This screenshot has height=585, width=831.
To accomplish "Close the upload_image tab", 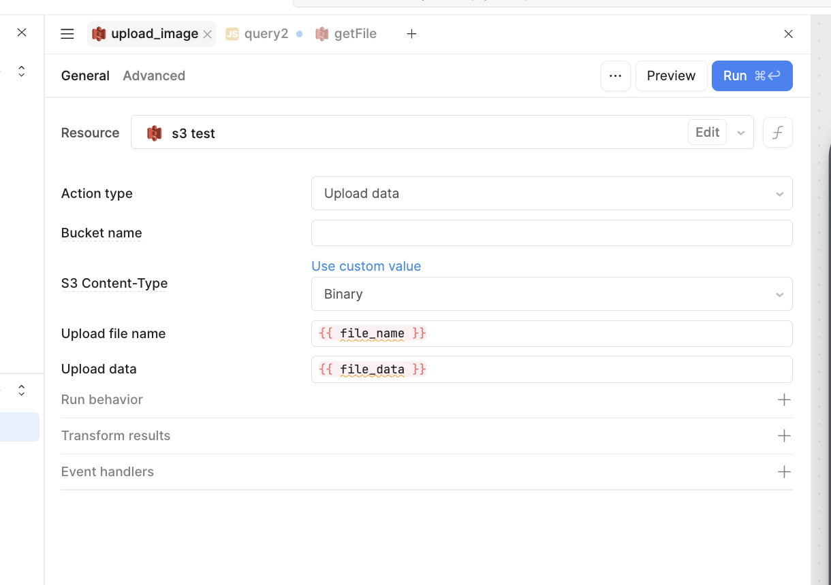I will (x=207, y=35).
